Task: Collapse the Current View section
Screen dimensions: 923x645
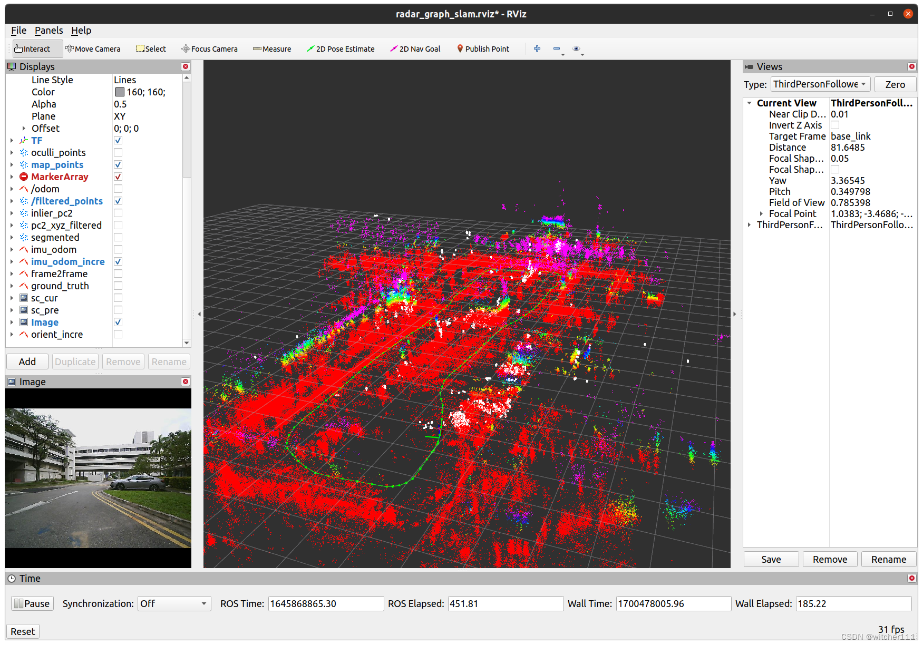Action: pyautogui.click(x=749, y=103)
